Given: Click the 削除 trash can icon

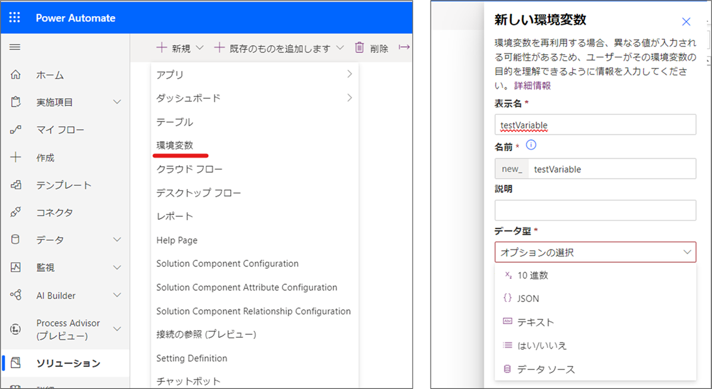Looking at the screenshot, I should click(x=359, y=47).
